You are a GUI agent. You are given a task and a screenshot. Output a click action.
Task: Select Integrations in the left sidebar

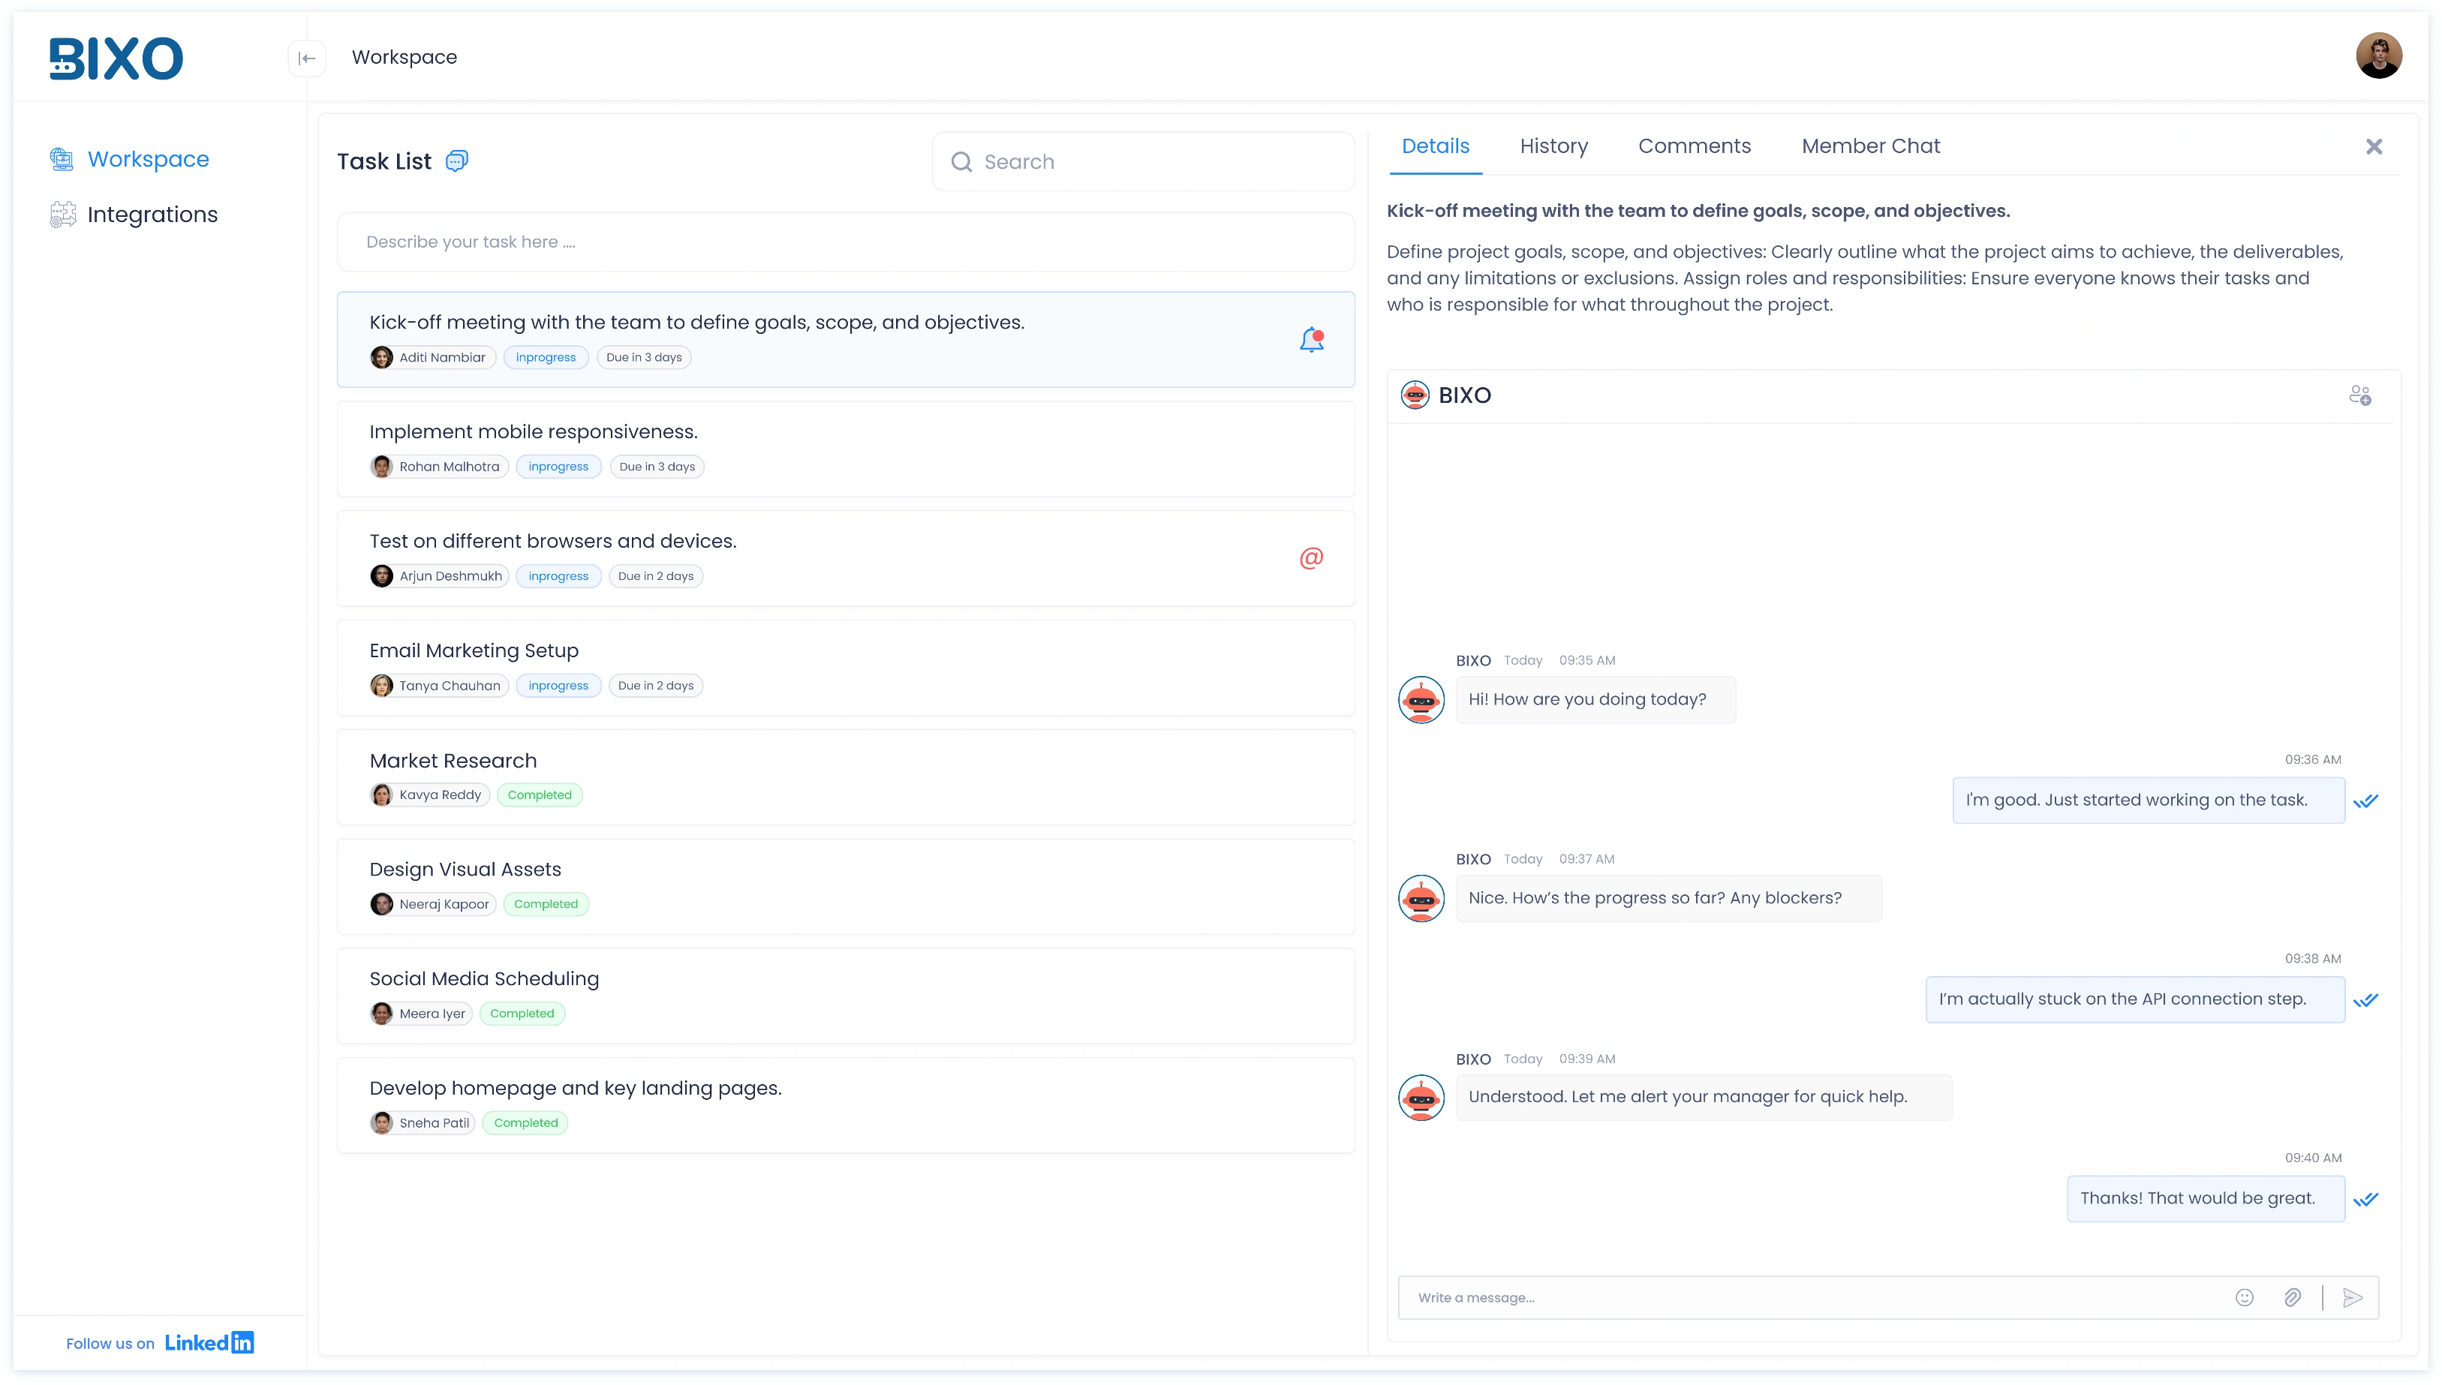point(152,214)
